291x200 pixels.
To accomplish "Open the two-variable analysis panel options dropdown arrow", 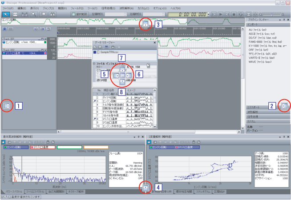I will tap(280, 137).
